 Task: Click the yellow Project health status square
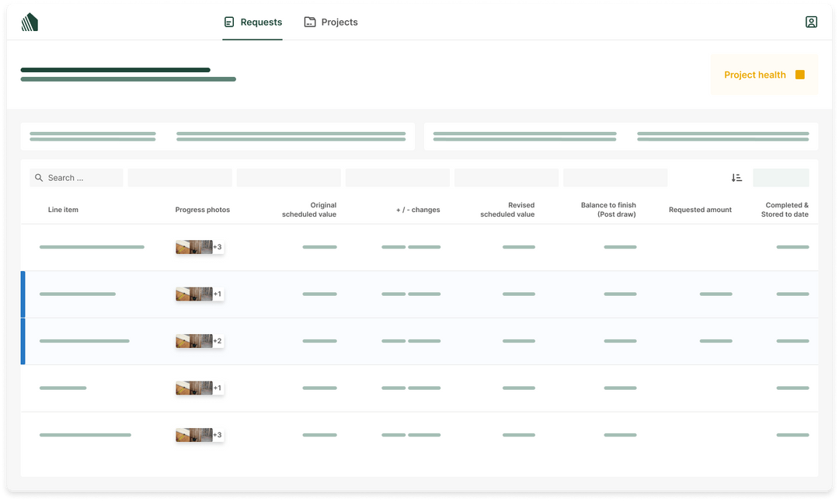pyautogui.click(x=799, y=75)
